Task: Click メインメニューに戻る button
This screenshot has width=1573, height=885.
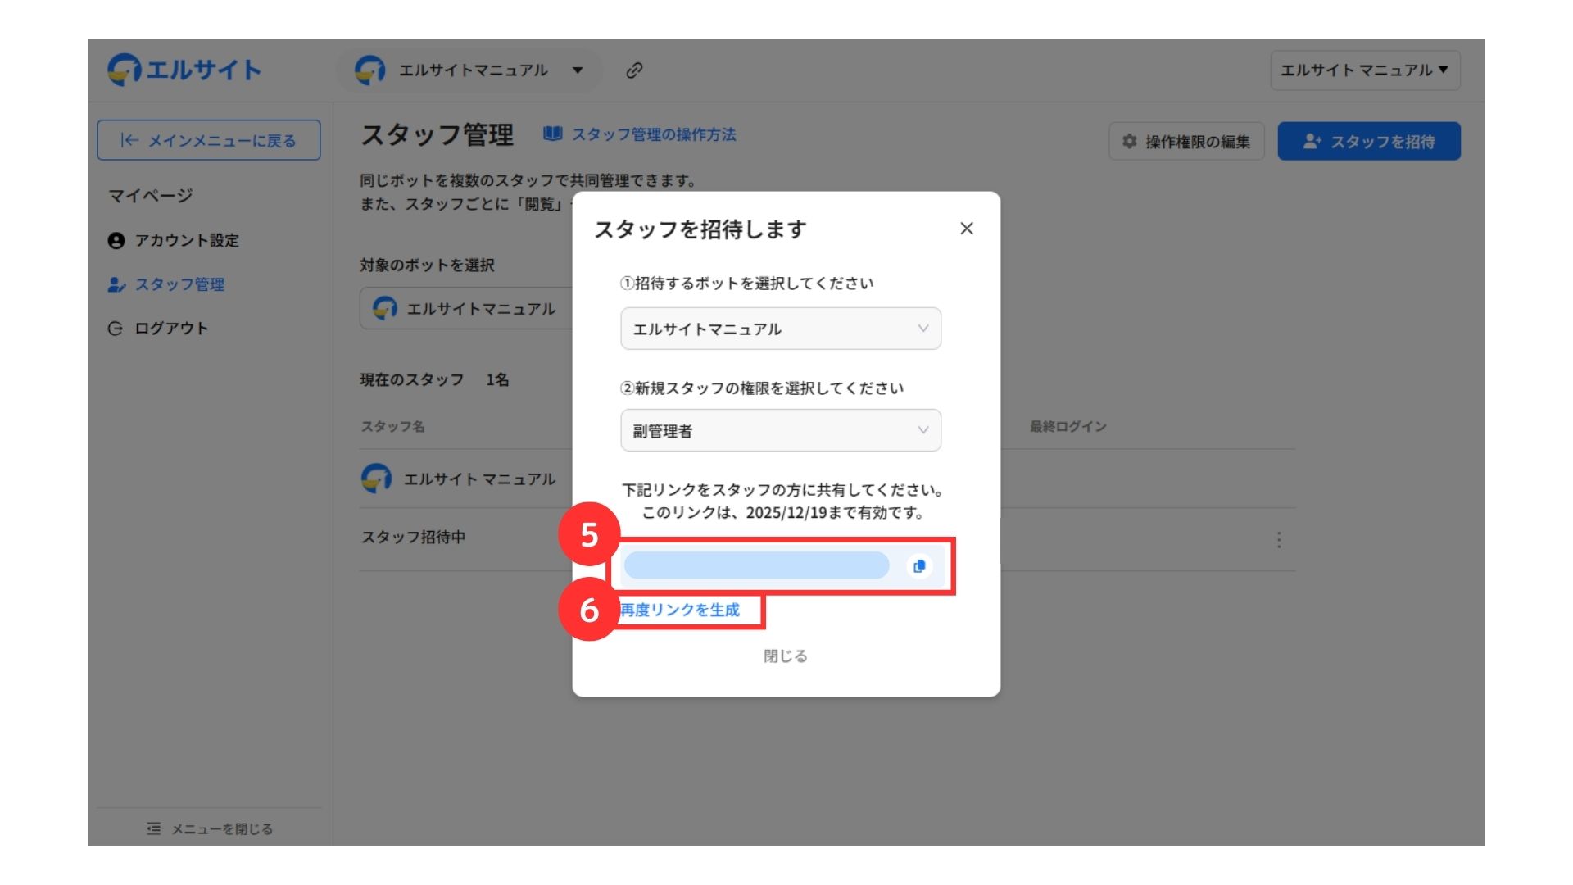Action: 208,140
